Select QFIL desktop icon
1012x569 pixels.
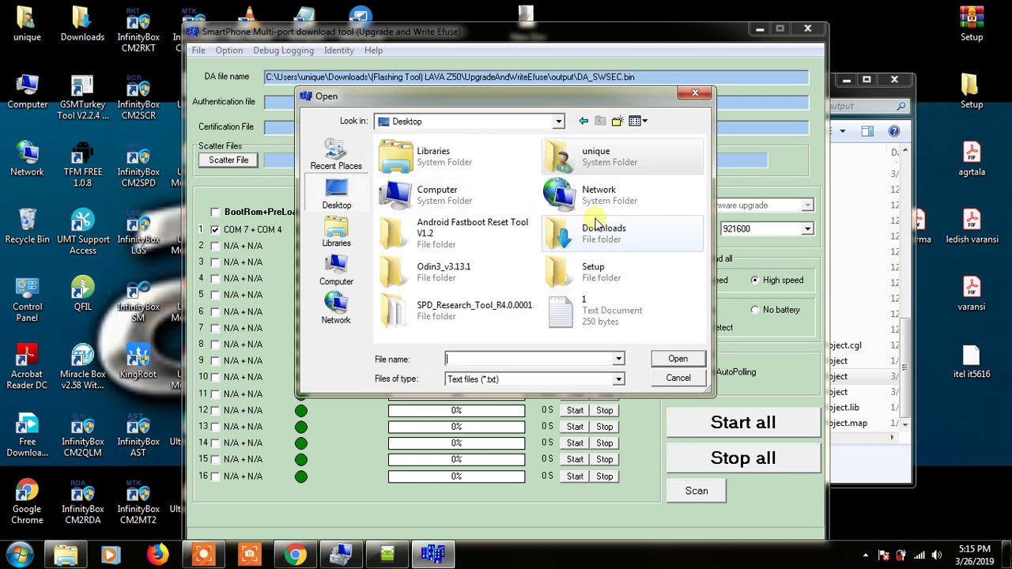pos(82,294)
